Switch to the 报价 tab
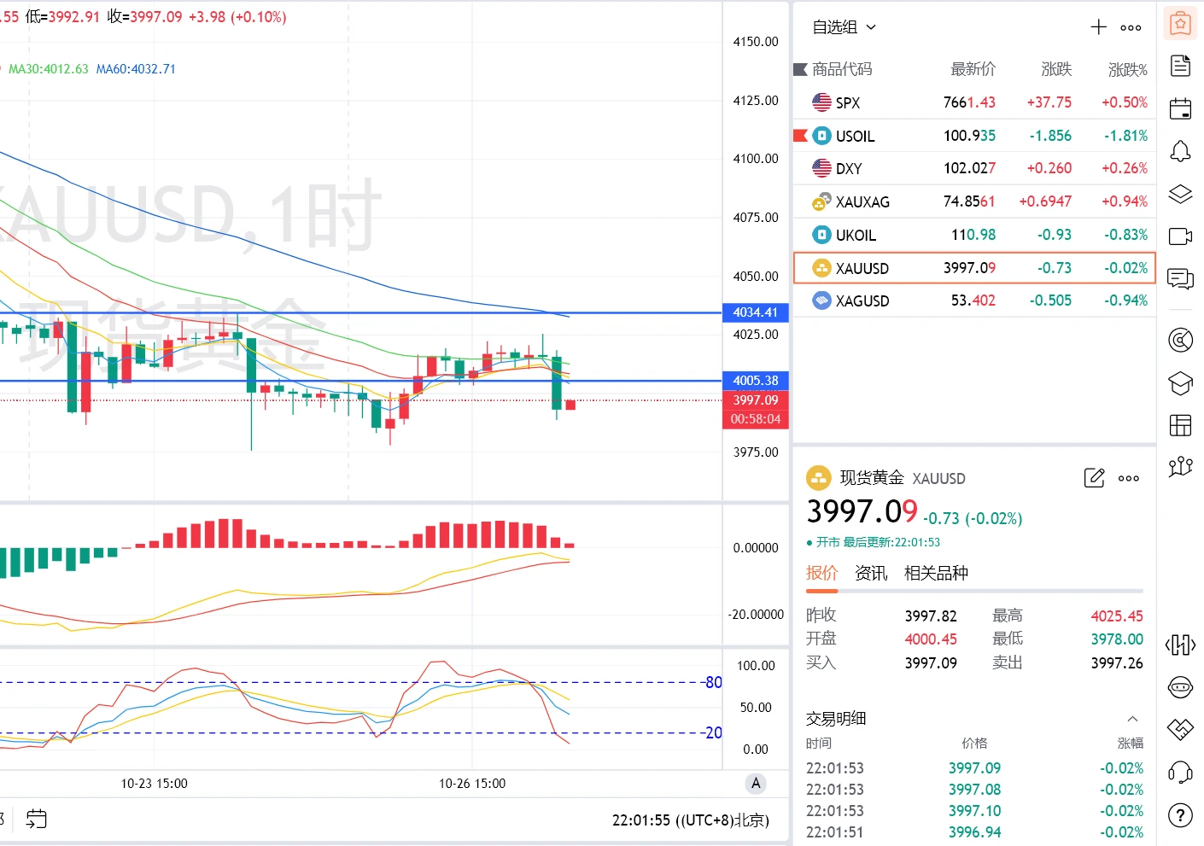Viewport: 1204px width, 846px height. pyautogui.click(x=822, y=573)
